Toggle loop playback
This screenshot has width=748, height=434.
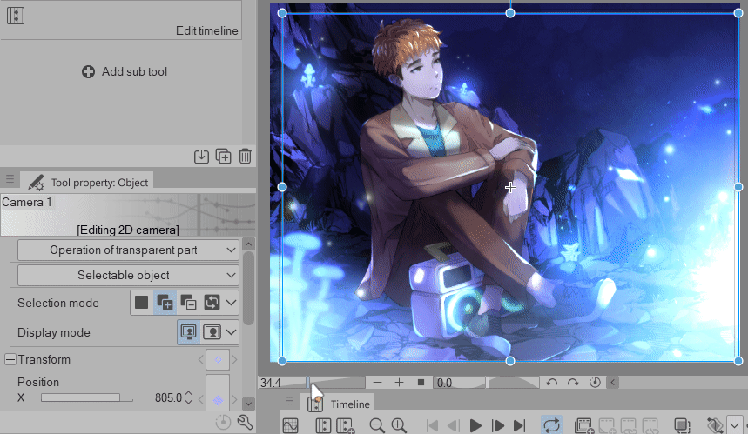[x=551, y=425]
